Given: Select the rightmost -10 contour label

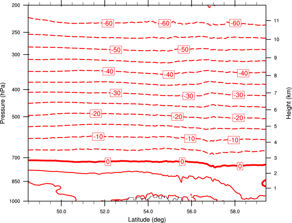Looking at the screenshot, I should pos(234,140).
